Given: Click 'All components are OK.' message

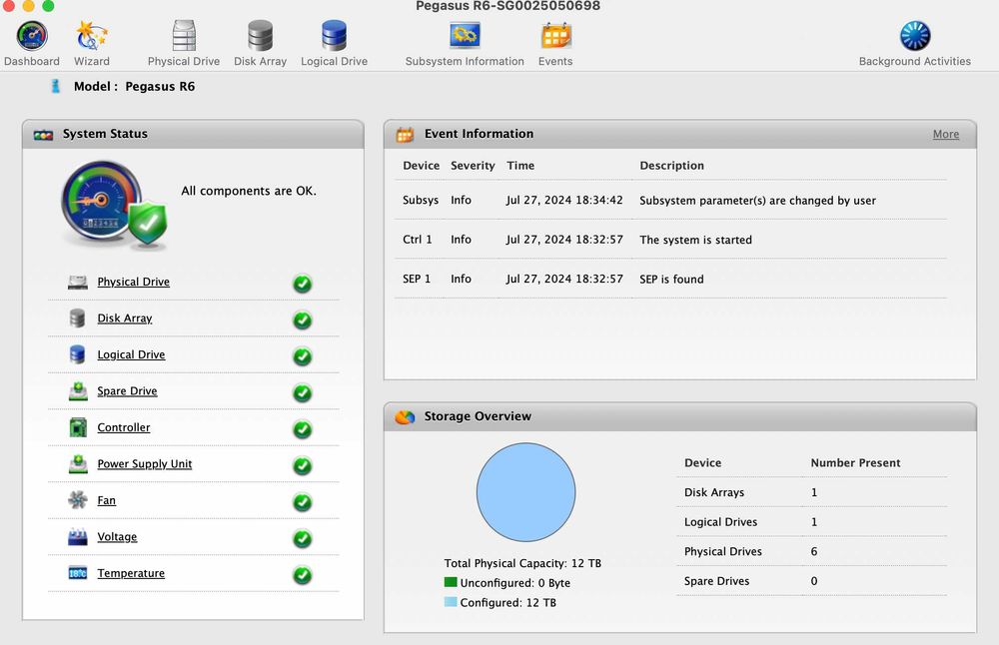Looking at the screenshot, I should (x=249, y=191).
